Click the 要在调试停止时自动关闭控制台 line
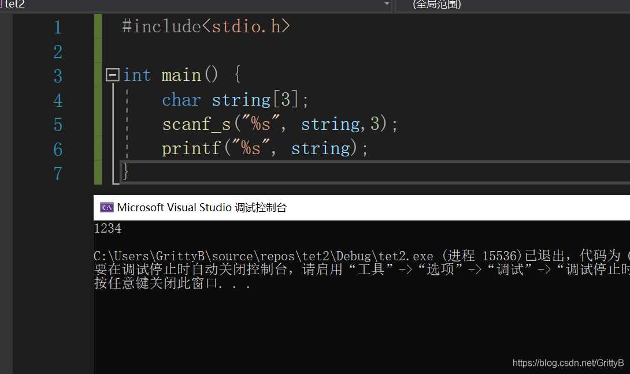This screenshot has width=630, height=374. pyautogui.click(x=362, y=270)
